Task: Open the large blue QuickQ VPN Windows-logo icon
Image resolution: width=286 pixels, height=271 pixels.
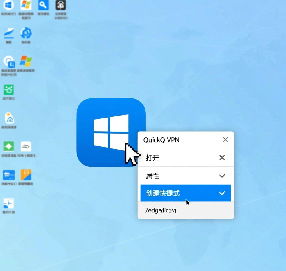Action: click(x=111, y=132)
